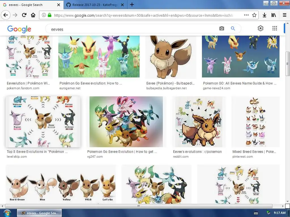
Task: Open the game-news24 Eevees Name Guide image
Action: pyautogui.click(x=241, y=57)
